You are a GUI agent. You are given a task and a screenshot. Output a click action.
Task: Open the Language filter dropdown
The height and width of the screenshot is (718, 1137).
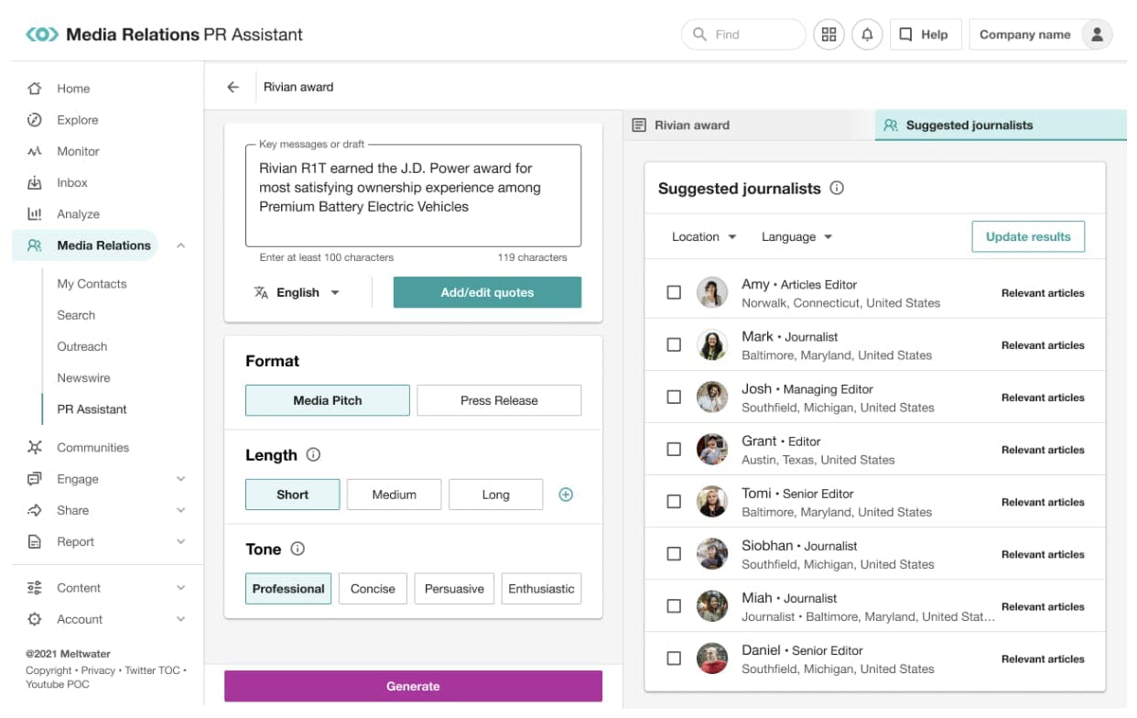pyautogui.click(x=796, y=236)
